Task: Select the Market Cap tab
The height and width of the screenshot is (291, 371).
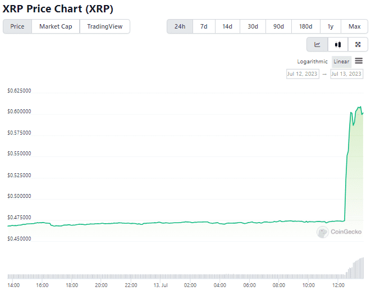Action: click(x=56, y=26)
